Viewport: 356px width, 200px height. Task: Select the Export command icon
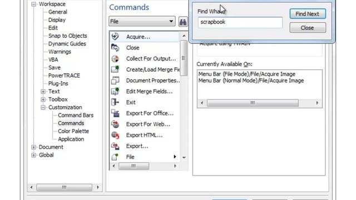tap(115, 146)
